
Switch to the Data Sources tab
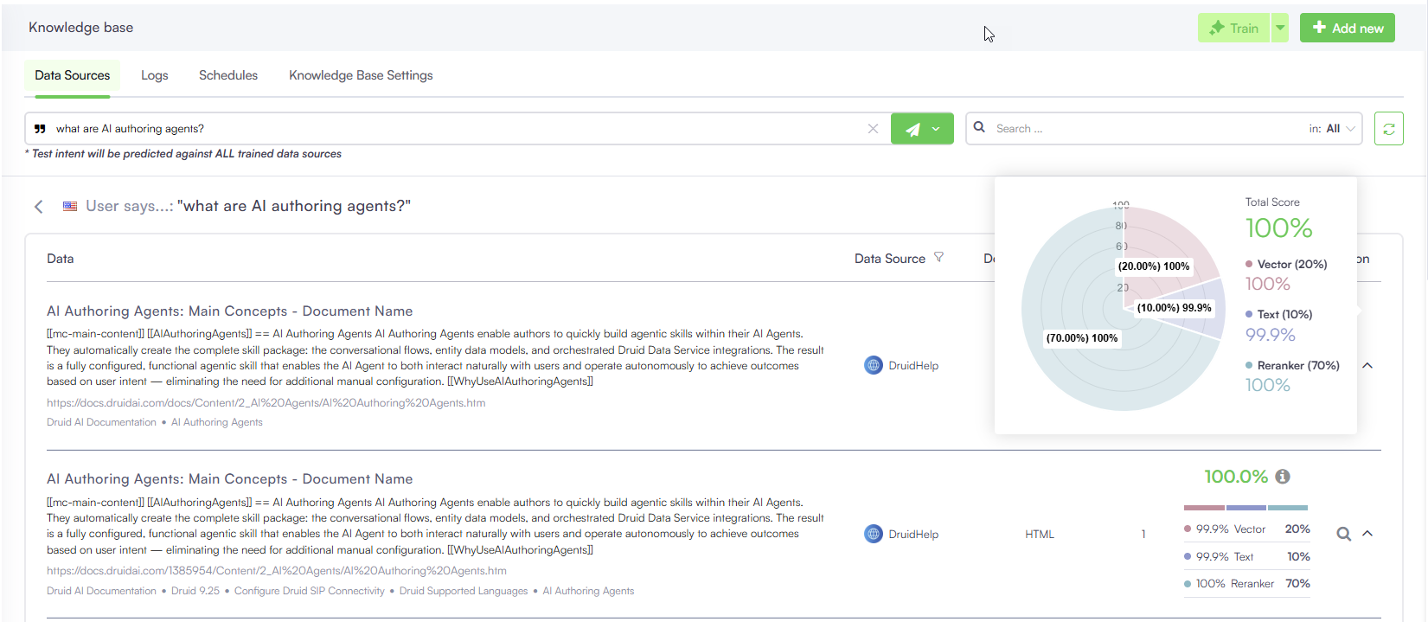[73, 75]
